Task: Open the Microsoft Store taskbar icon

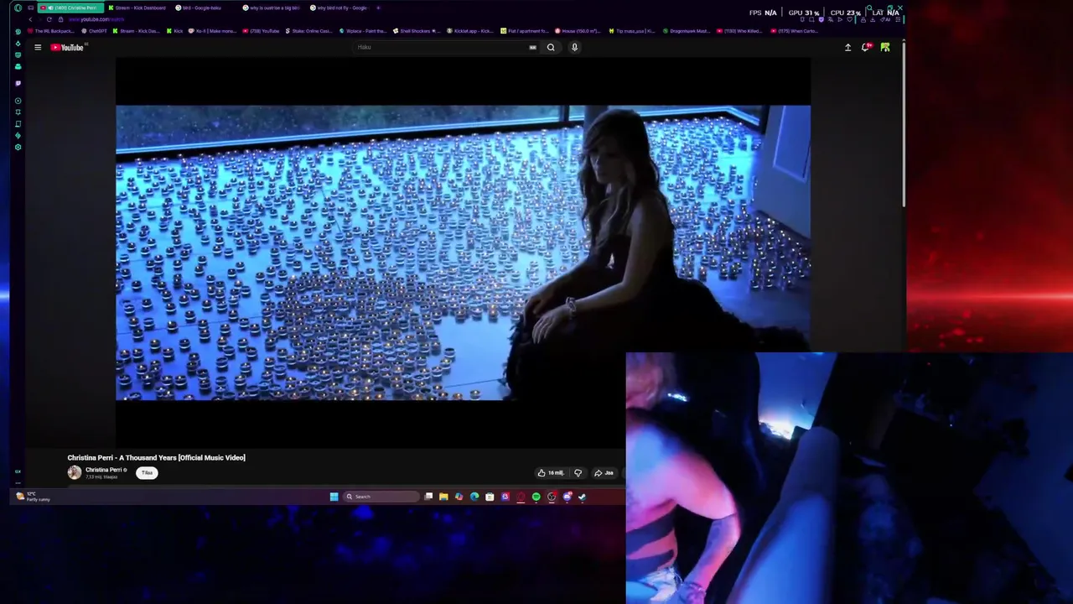Action: click(490, 497)
